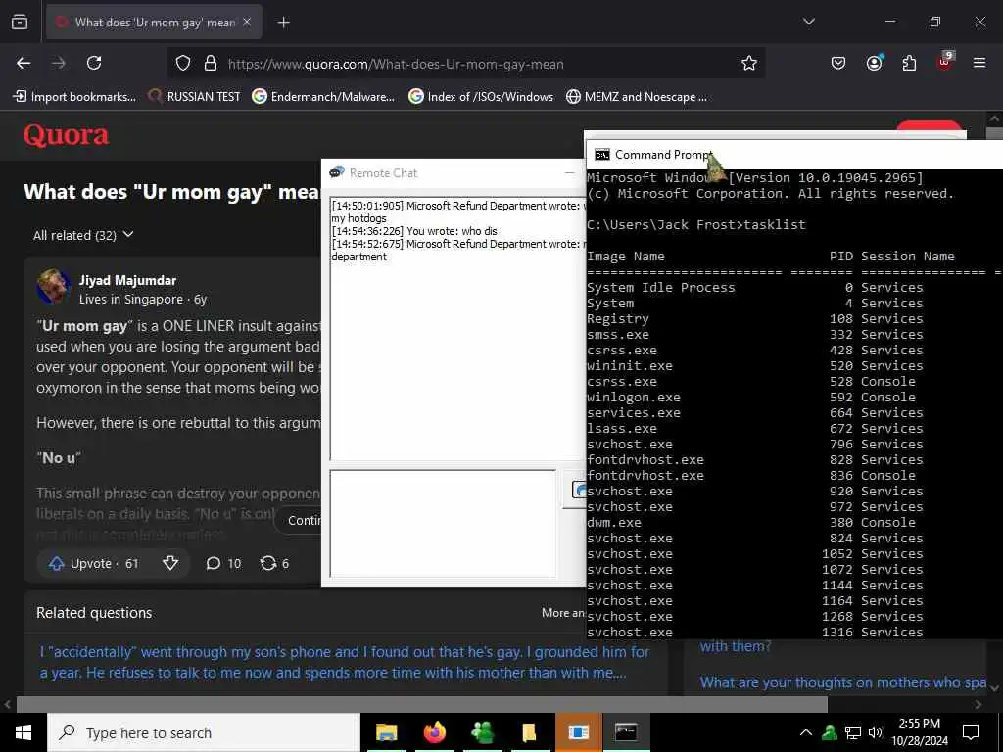Open the Windows notification center icon
The image size is (1003, 752).
(971, 732)
